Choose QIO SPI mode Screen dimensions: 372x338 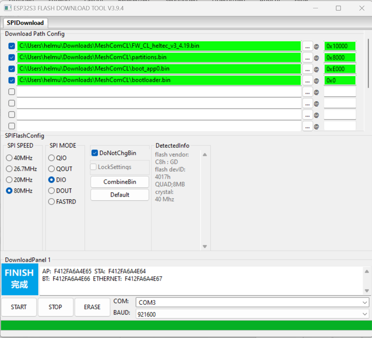(51, 158)
